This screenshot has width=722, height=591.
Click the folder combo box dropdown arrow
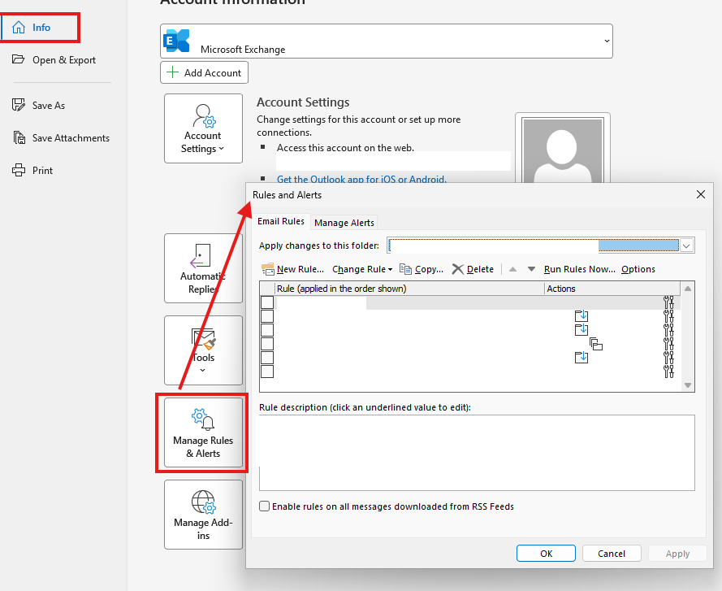click(686, 246)
